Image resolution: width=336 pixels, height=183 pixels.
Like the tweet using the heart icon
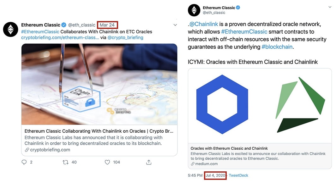(x=107, y=162)
